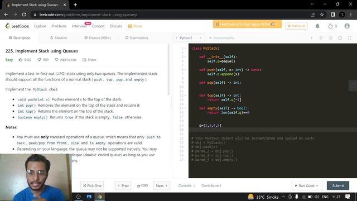Open the browser tab search chevron
The image size is (357, 201).
click(312, 4)
